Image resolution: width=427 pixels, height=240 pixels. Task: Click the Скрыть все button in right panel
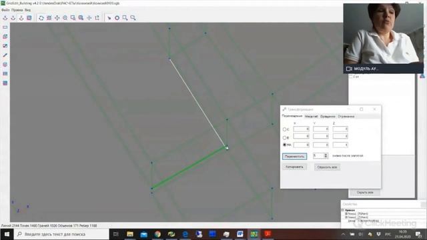(365, 193)
